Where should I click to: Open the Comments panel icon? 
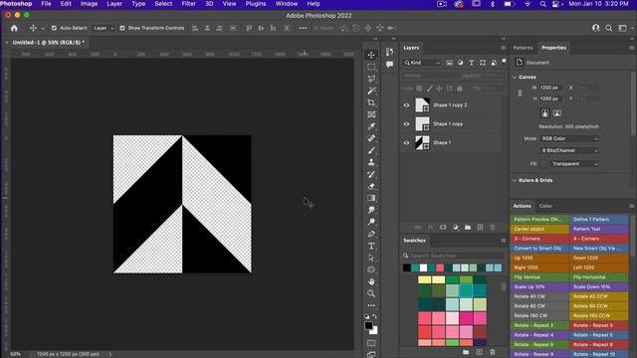point(389,64)
